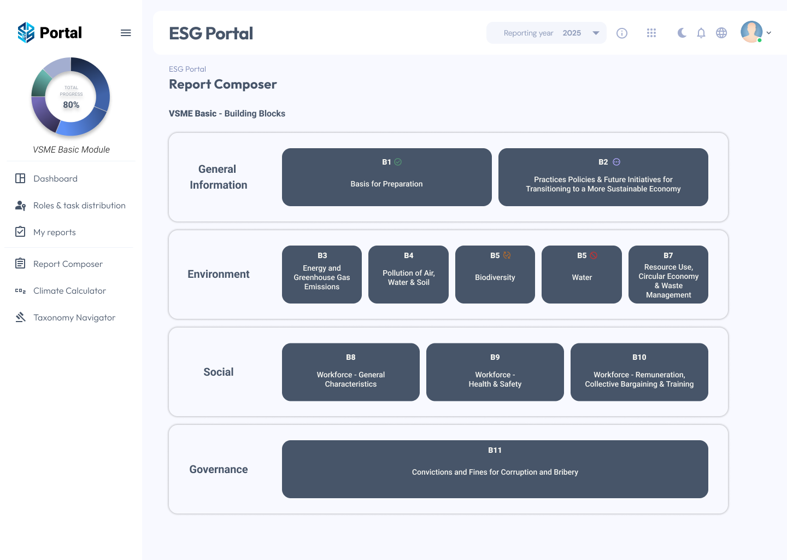787x560 pixels.
Task: Click the in-progress status icon on B5 Biodiversity
Action: tap(507, 255)
